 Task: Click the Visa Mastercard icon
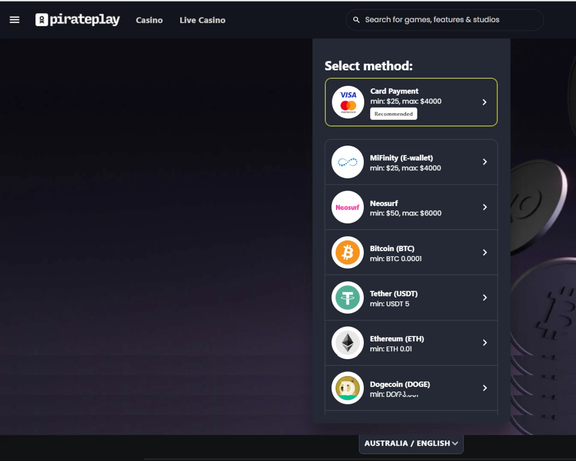pyautogui.click(x=348, y=102)
